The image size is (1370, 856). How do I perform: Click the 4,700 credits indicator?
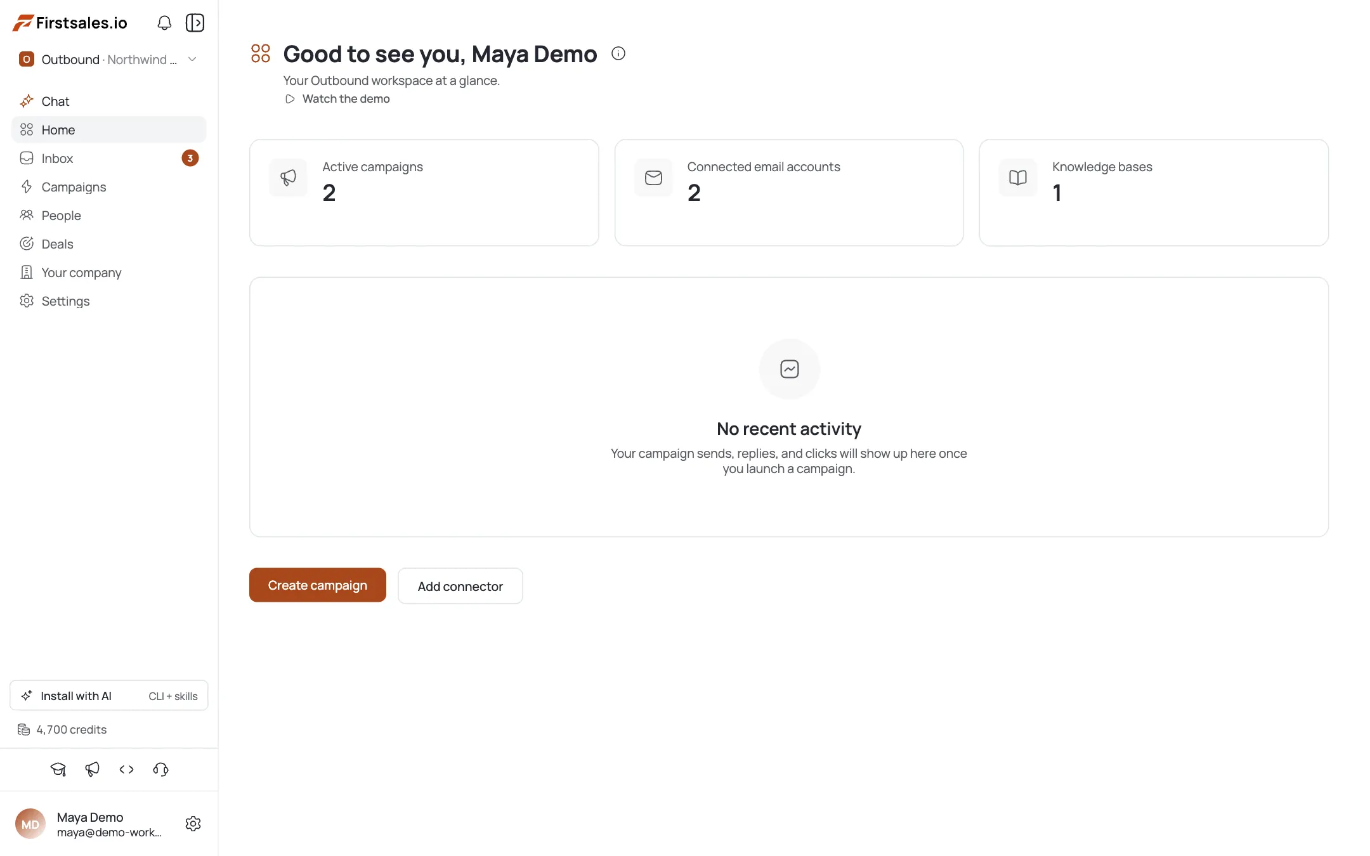62,730
